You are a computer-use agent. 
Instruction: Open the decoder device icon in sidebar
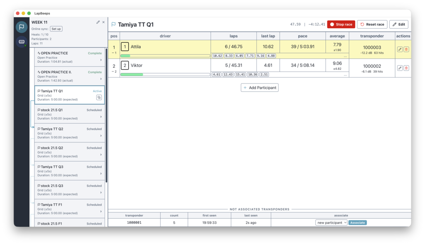pyautogui.click(x=22, y=42)
